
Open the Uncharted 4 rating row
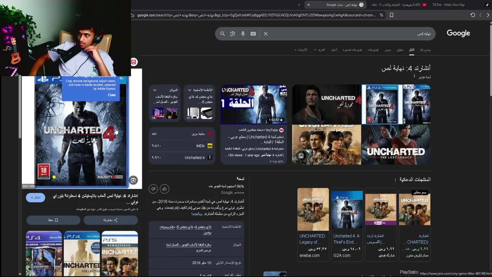(182, 158)
